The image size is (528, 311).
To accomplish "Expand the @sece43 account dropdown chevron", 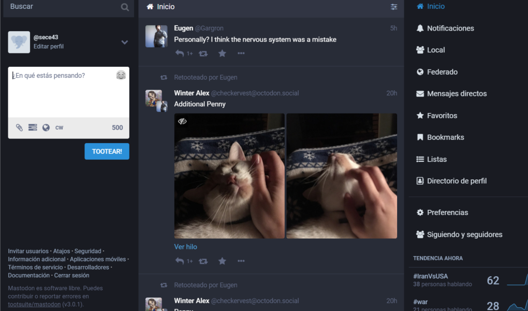I will pos(125,42).
